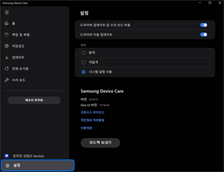Open the 홈 menu item
The image size is (224, 172).
13,23
